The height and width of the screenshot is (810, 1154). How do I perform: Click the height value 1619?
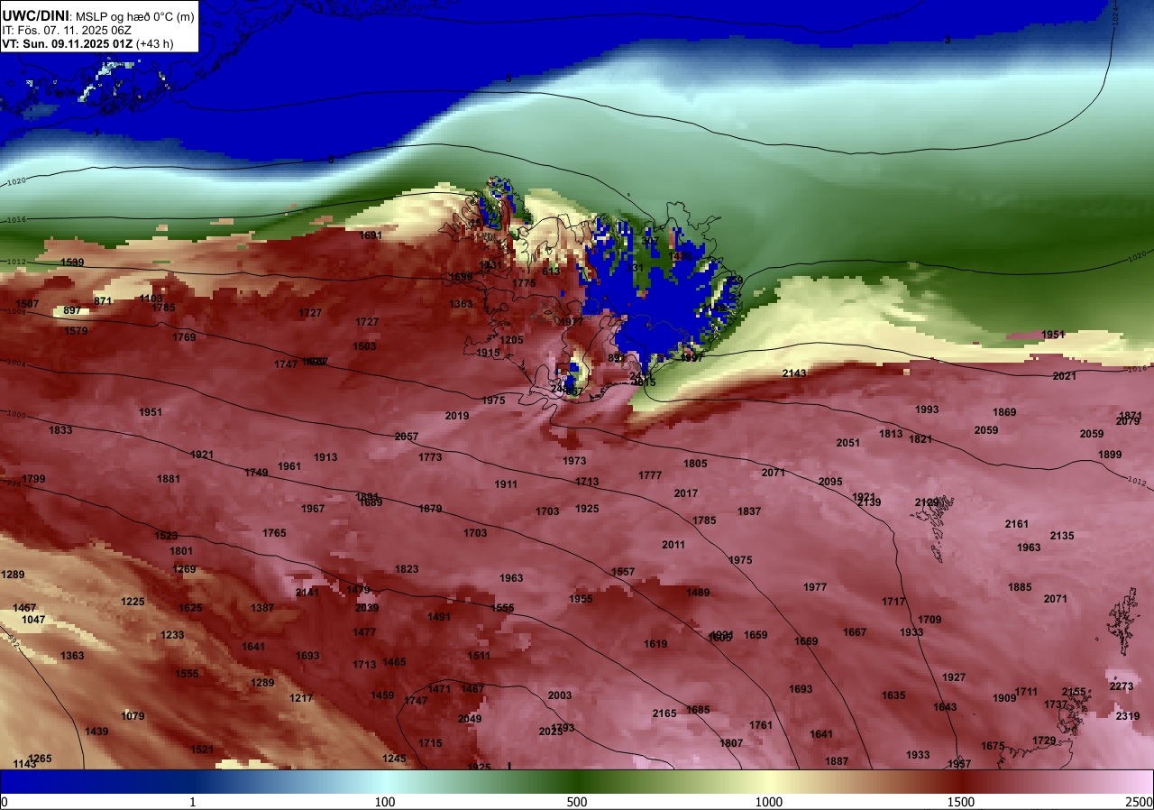coord(655,644)
